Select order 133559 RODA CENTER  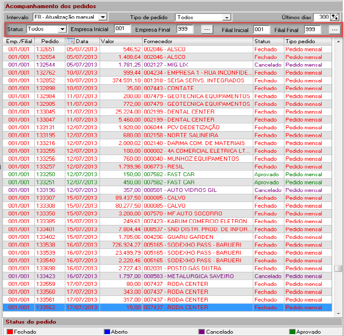(167, 284)
